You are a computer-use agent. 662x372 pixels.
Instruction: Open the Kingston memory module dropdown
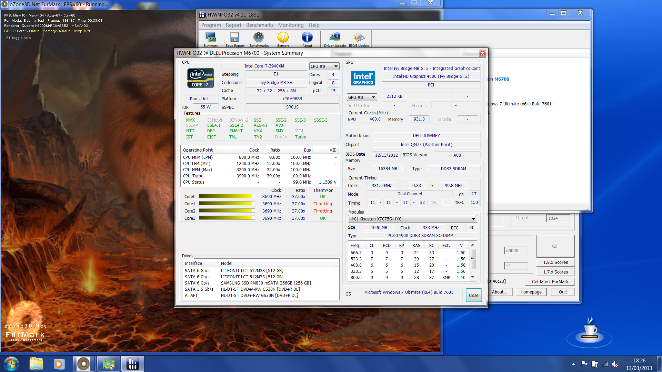(x=412, y=219)
